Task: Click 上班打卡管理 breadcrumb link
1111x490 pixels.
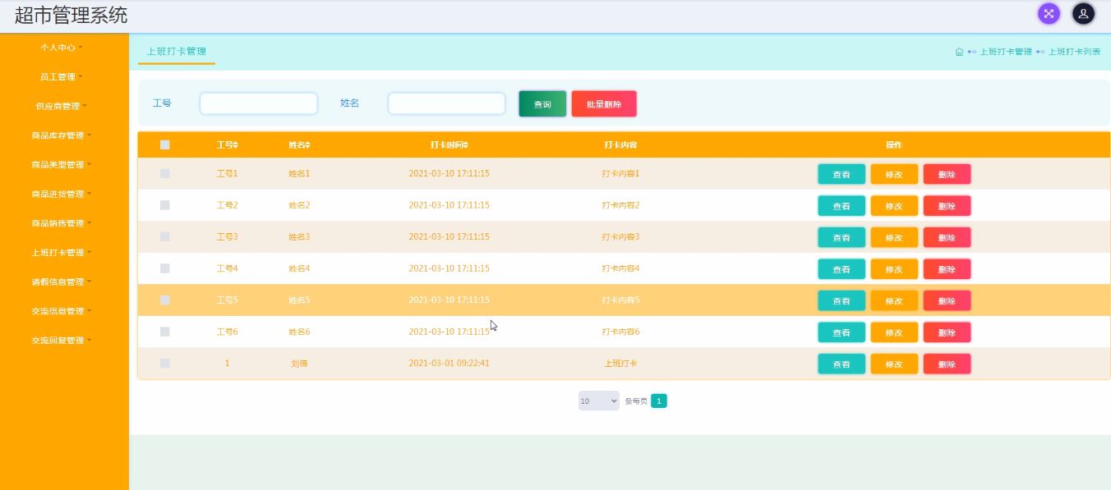Action: pyautogui.click(x=1006, y=52)
